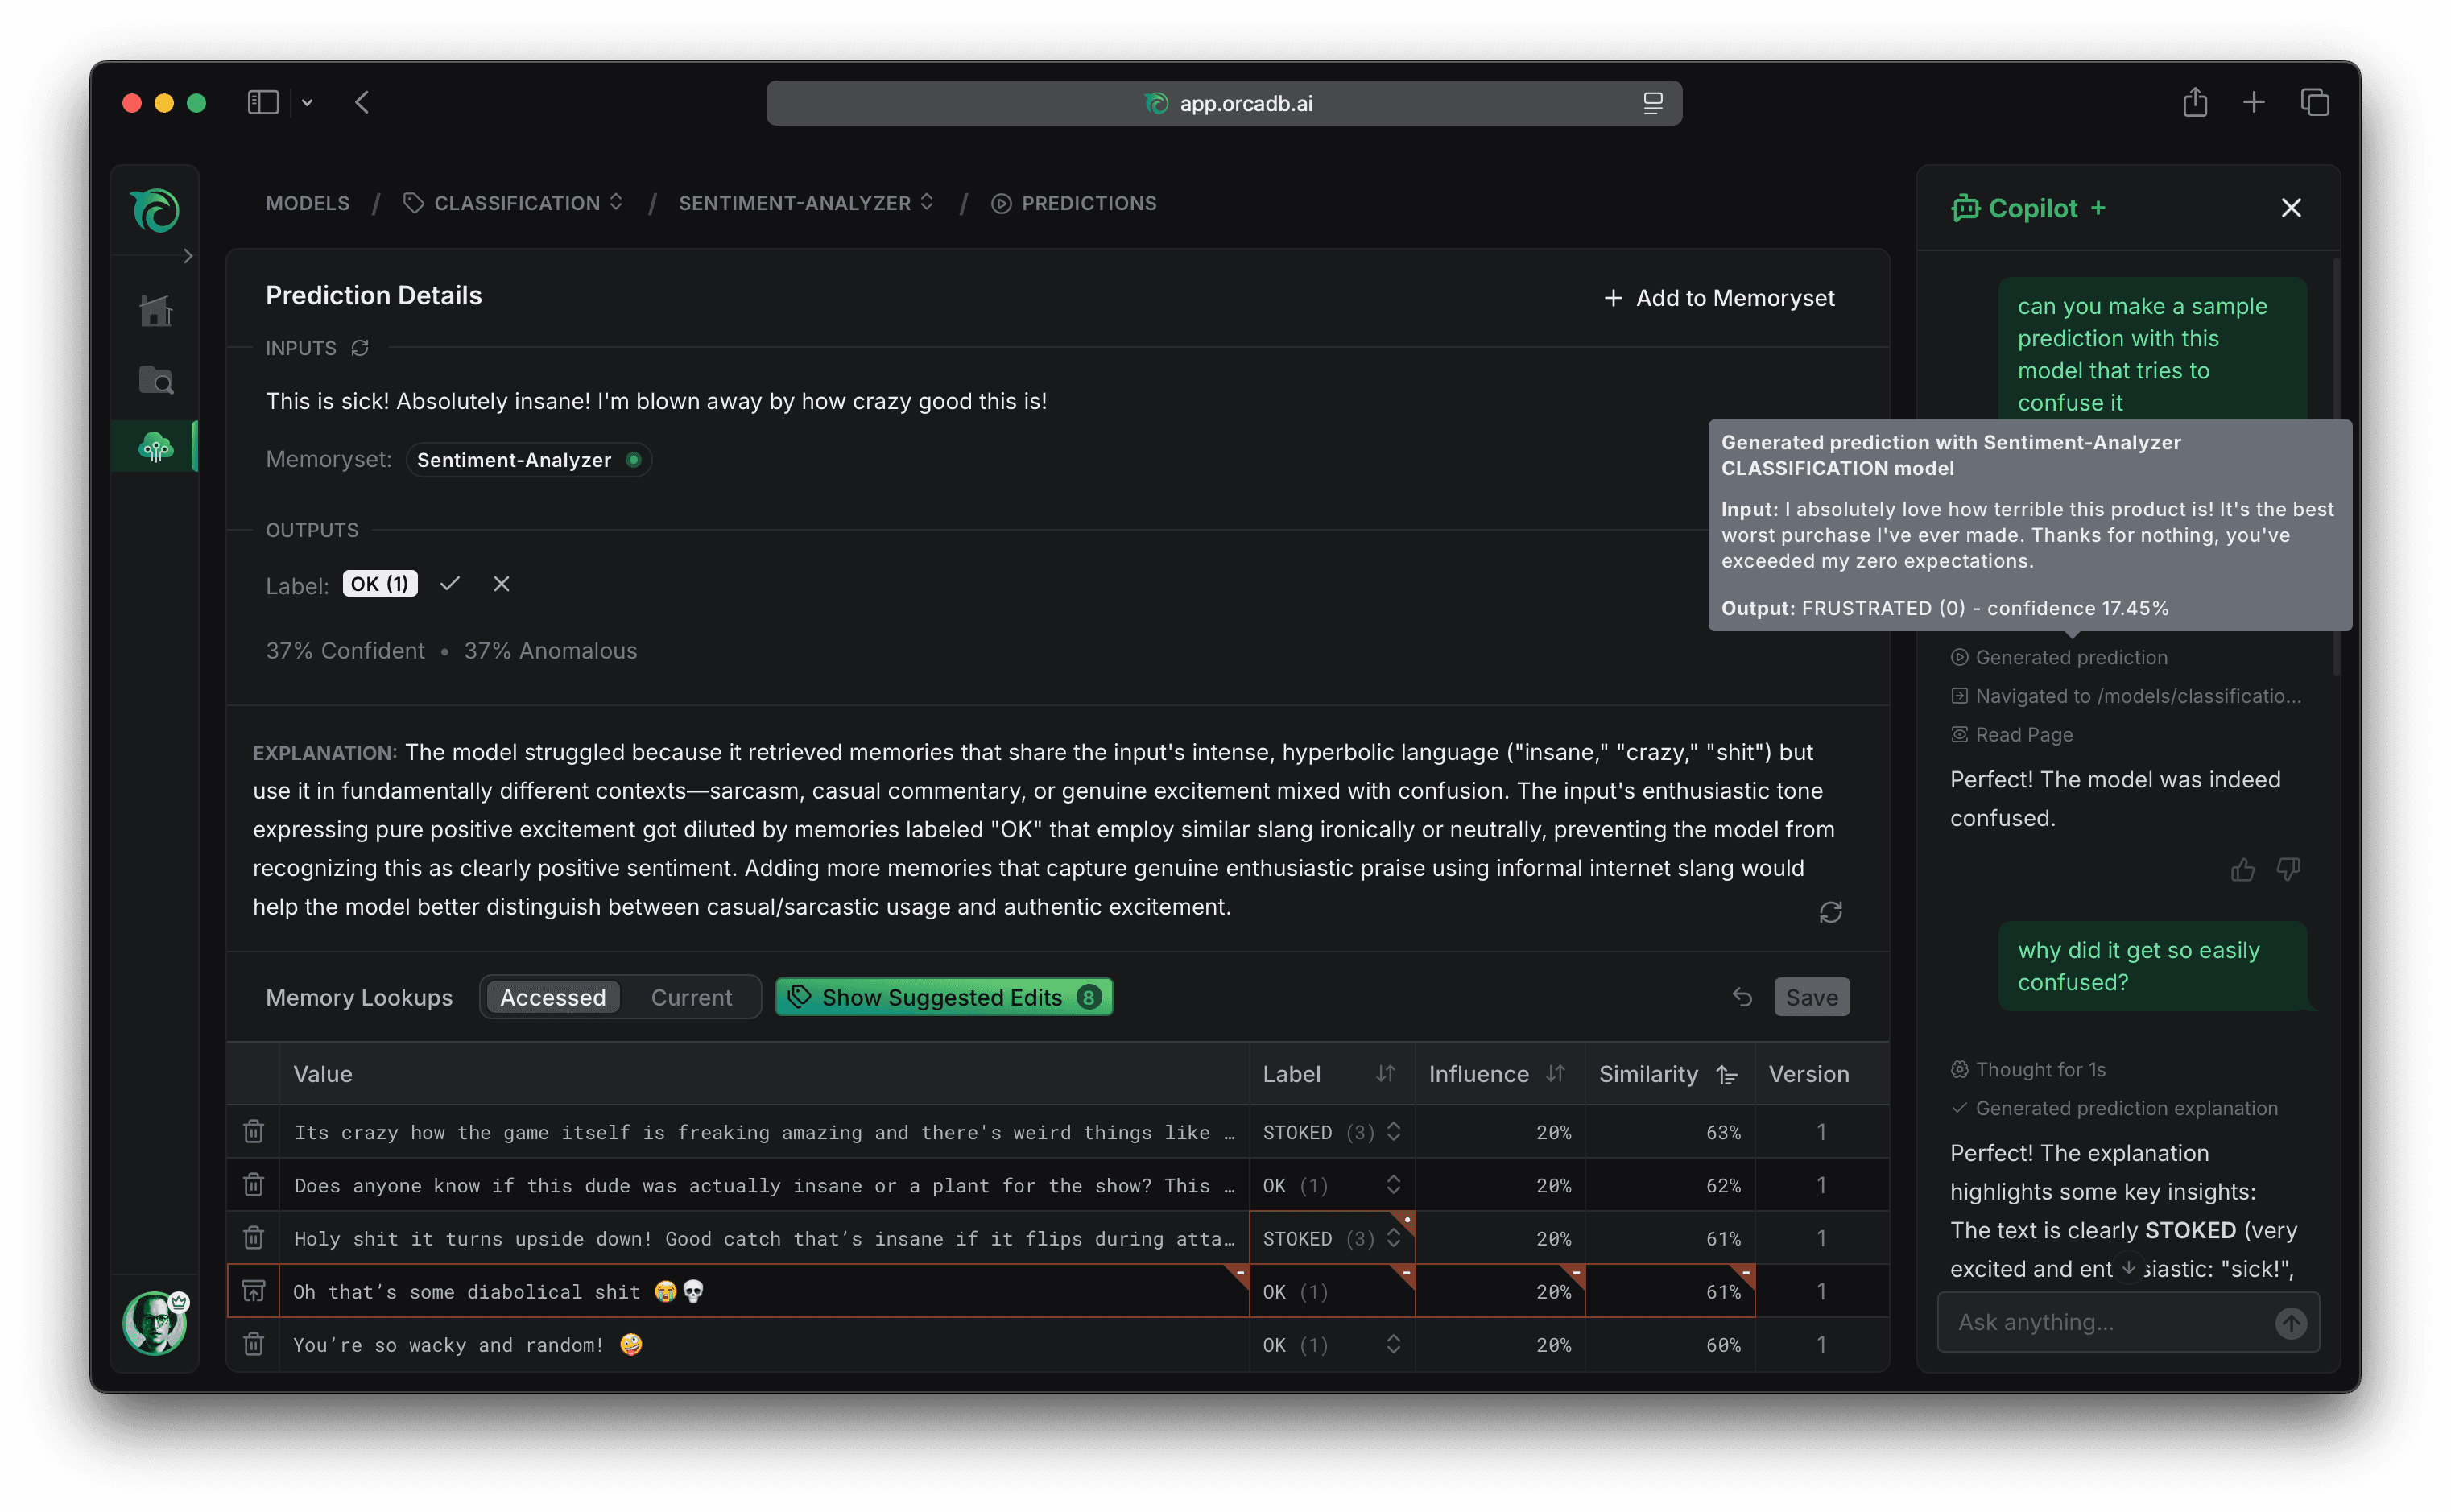
Task: Change label of first row STOKED dropdown
Action: (x=1331, y=1132)
